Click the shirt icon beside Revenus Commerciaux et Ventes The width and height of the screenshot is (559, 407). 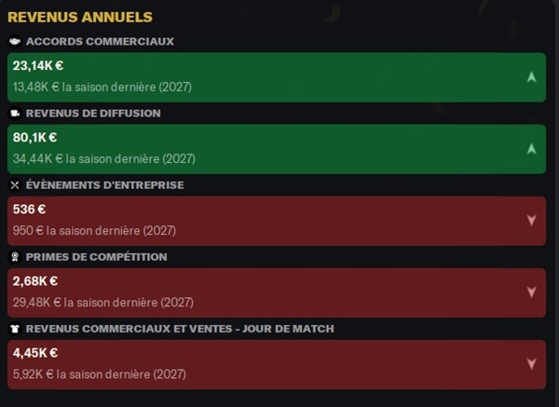(x=14, y=329)
